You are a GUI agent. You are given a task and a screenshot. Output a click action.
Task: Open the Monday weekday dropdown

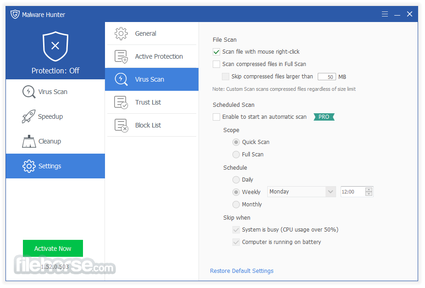(x=301, y=192)
